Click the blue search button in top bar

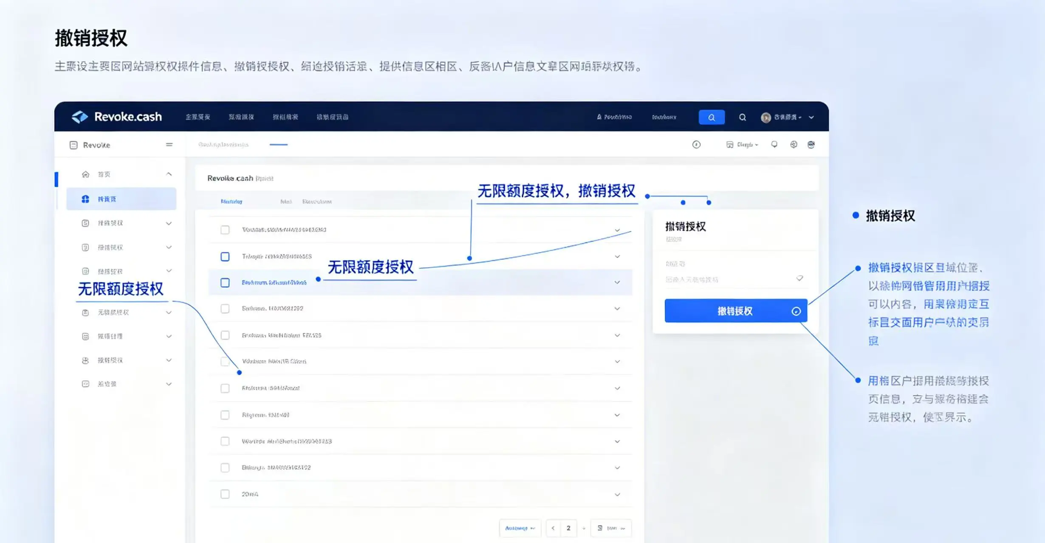(712, 117)
